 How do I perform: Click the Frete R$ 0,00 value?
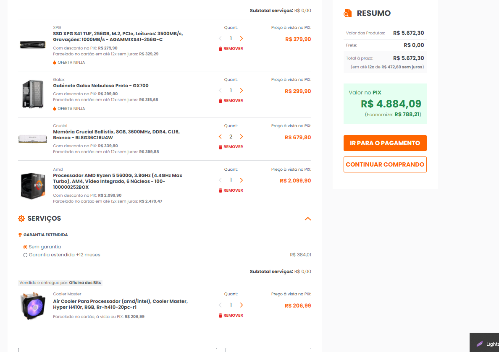click(414, 45)
